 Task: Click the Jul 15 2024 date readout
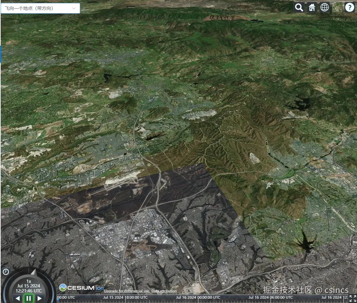tap(29, 286)
